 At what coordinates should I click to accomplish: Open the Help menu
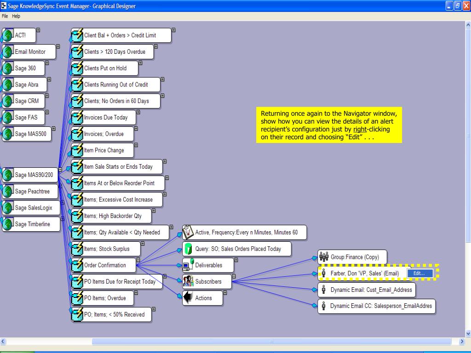click(16, 16)
